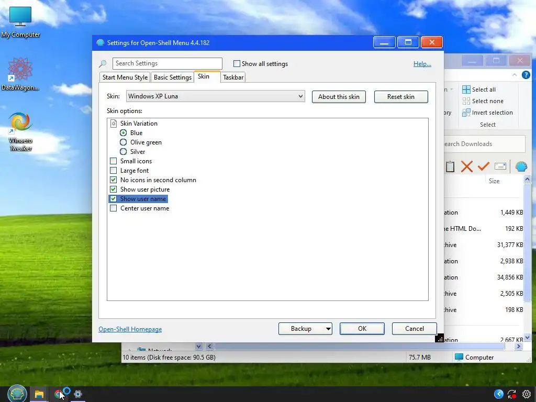Image resolution: width=536 pixels, height=402 pixels.
Task: Click the search magnifier icon in Open-Shell settings
Action: click(x=103, y=63)
